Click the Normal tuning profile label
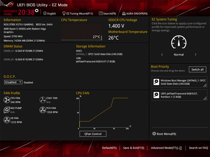The image size is (210, 157). pyautogui.click(x=179, y=55)
